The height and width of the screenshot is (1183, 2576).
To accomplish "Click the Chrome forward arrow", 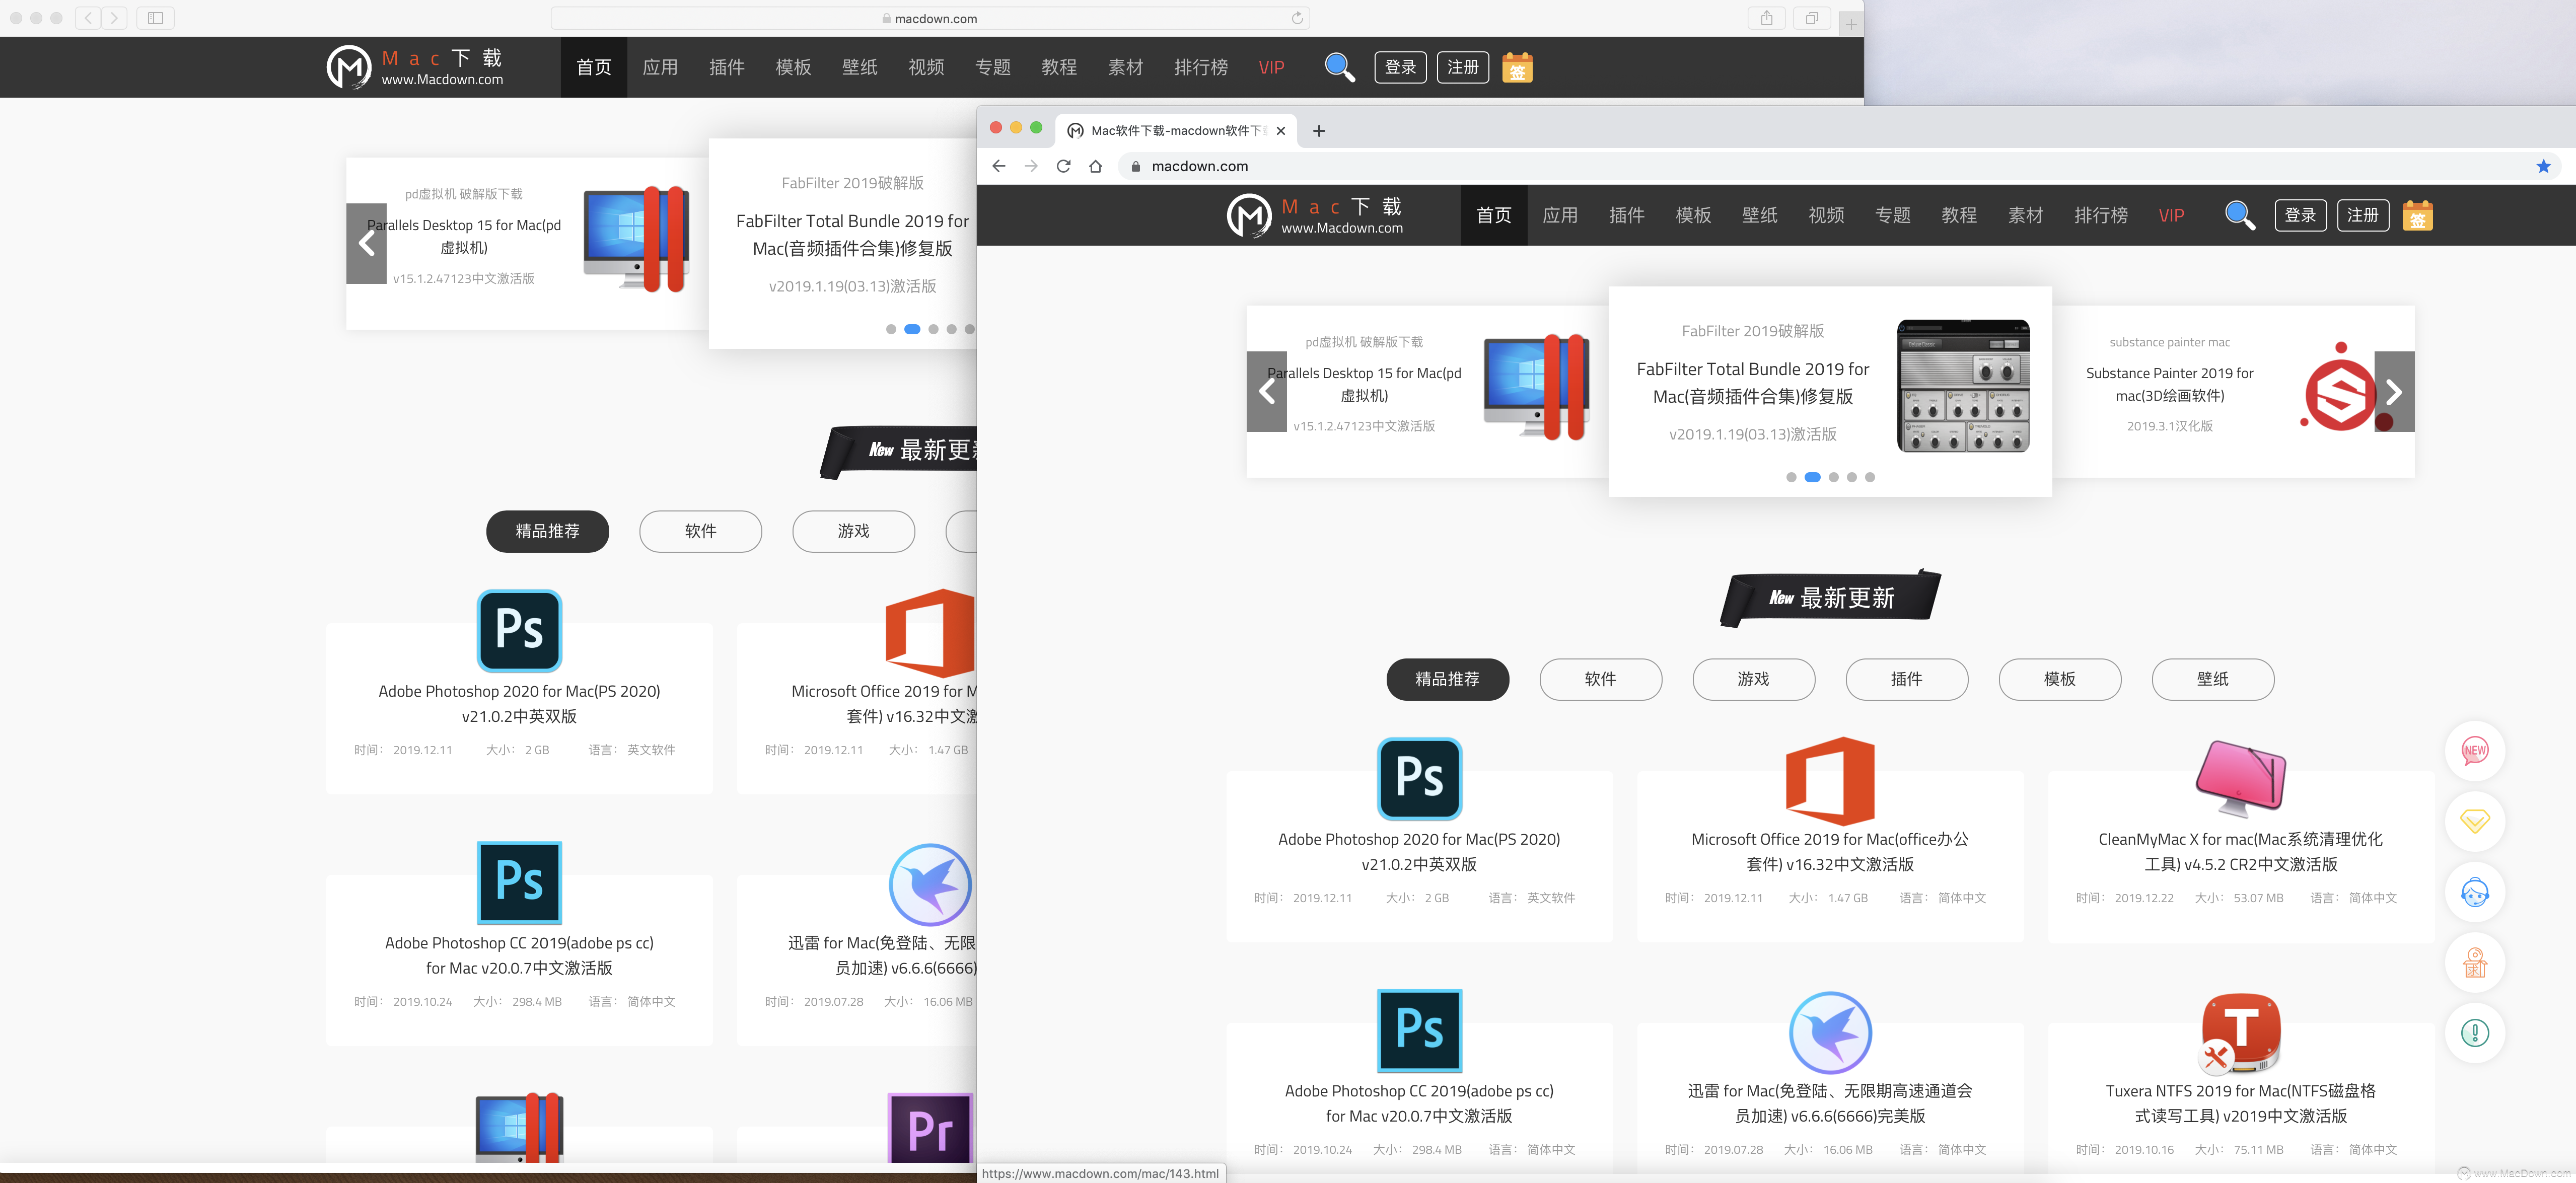I will [x=1031, y=166].
